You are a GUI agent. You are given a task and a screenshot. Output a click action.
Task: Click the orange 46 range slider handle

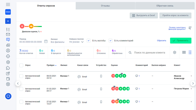coord(31,26)
